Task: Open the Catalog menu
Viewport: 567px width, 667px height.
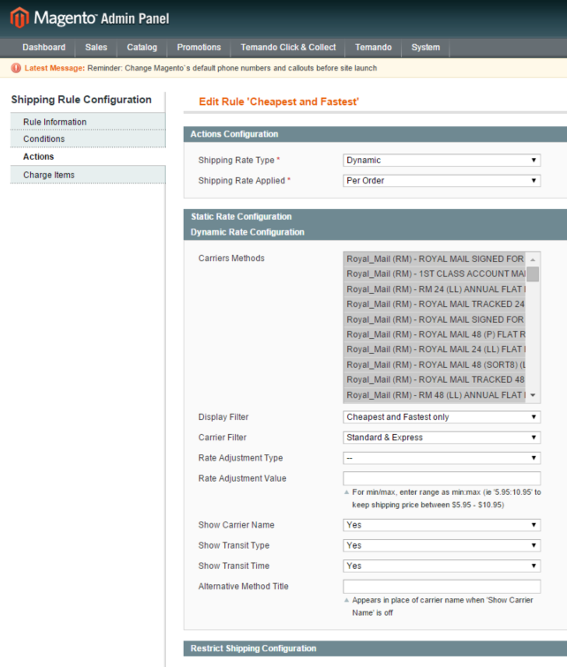Action: (x=141, y=48)
